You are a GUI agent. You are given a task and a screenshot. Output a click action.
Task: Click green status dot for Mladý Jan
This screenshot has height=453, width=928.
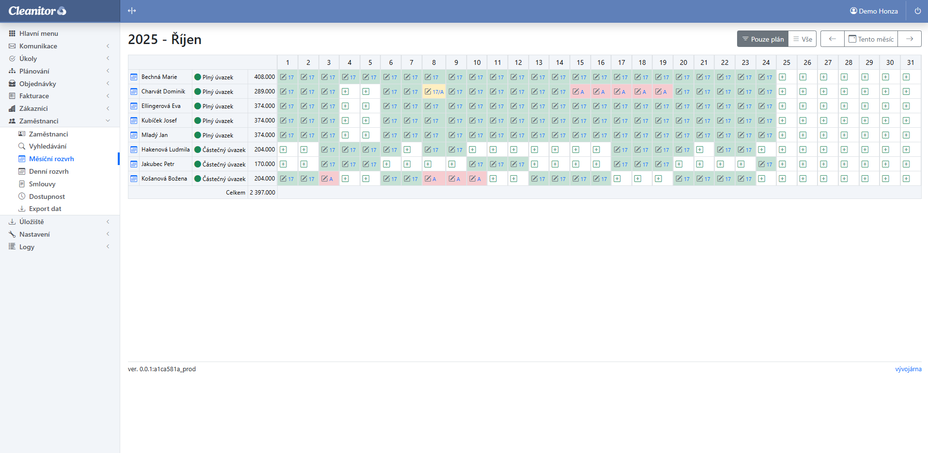coord(198,135)
